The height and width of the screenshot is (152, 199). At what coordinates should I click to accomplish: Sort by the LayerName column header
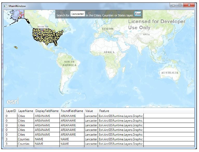click(26, 111)
